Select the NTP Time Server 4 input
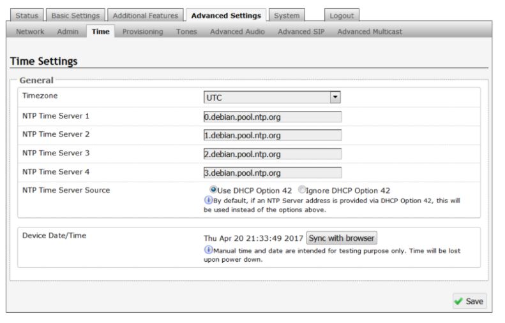505x323 pixels. pyautogui.click(x=272, y=173)
